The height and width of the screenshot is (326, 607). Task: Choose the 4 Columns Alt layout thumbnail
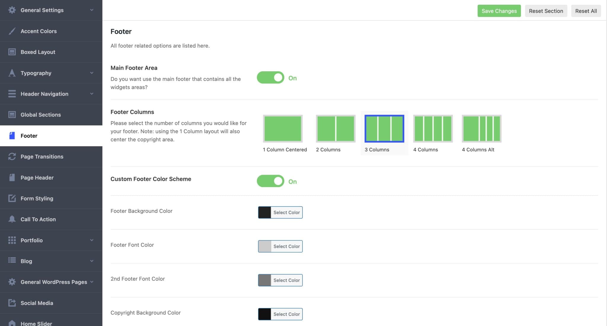tap(481, 129)
